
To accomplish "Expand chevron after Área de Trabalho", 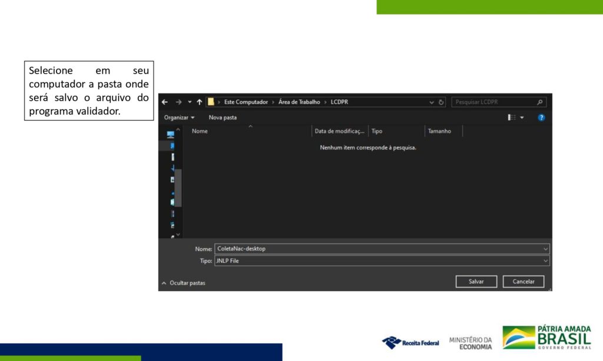I will tap(325, 102).
